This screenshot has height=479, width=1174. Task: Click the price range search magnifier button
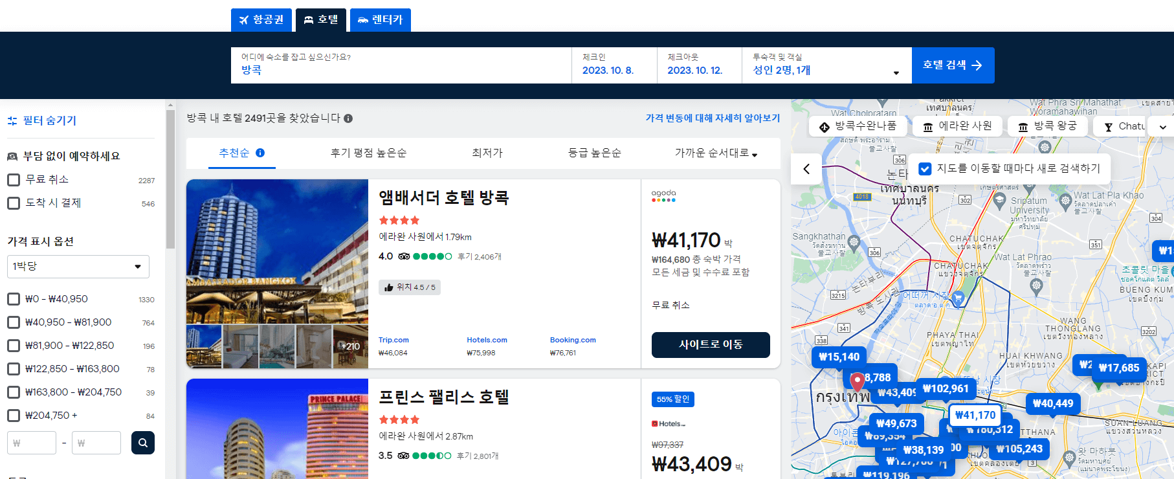pyautogui.click(x=143, y=443)
